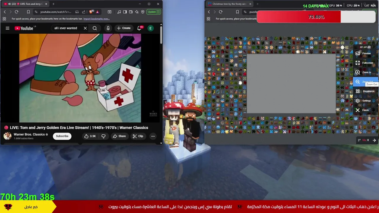
Task: Create a clip of the stream
Action: pyautogui.click(x=138, y=136)
